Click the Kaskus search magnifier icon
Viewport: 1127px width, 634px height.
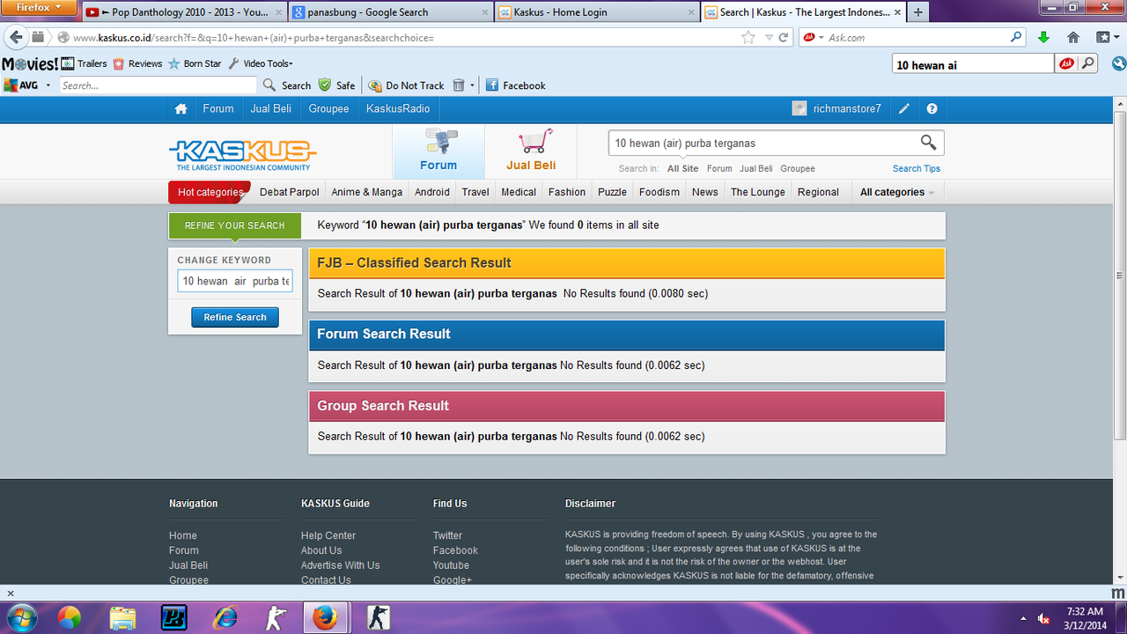(928, 143)
